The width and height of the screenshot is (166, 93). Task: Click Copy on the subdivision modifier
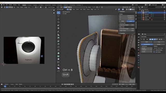[x=159, y=42]
